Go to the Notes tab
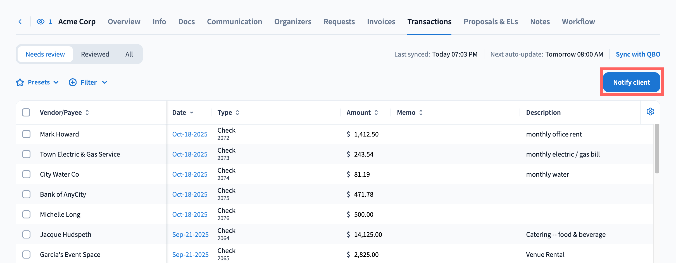676x263 pixels. pos(540,21)
